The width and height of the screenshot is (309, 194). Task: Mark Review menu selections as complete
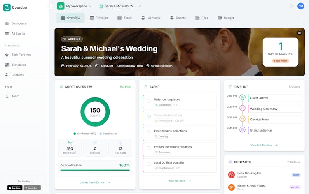pyautogui.click(x=149, y=132)
